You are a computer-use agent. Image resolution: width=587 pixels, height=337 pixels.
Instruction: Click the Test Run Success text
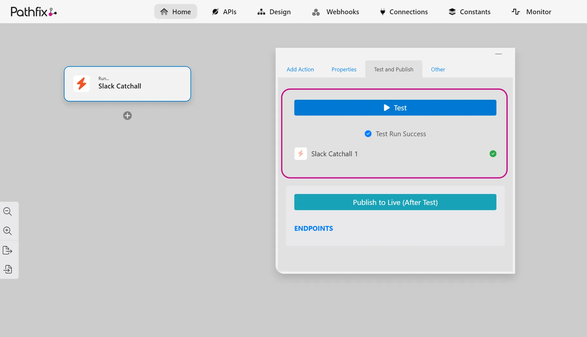click(x=401, y=134)
